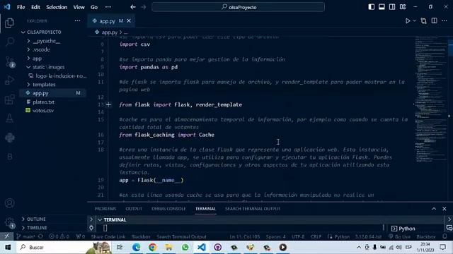
Task: Open the Testing flask view
Action: (9, 119)
